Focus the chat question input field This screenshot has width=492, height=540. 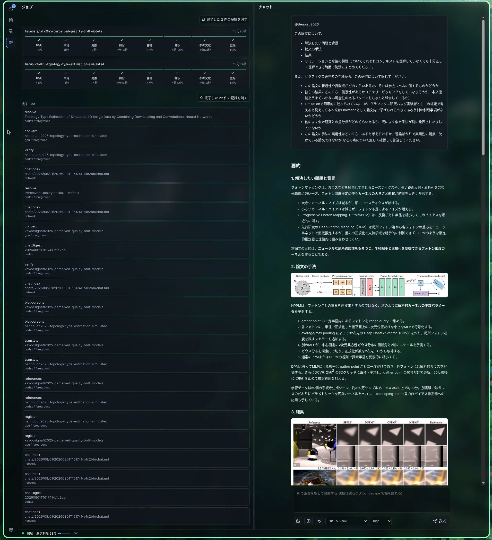click(372, 500)
